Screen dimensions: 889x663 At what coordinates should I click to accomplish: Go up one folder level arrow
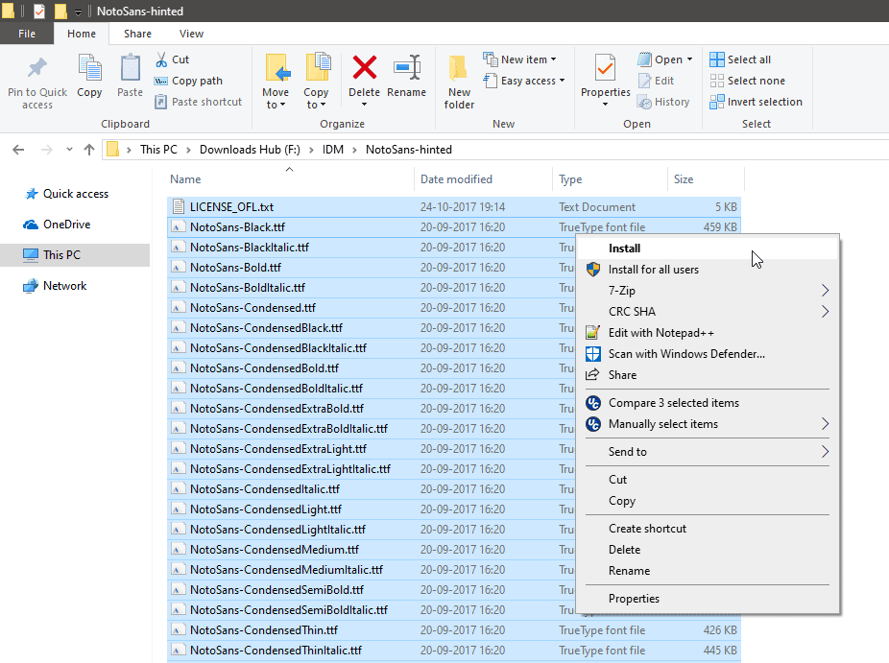coord(89,150)
